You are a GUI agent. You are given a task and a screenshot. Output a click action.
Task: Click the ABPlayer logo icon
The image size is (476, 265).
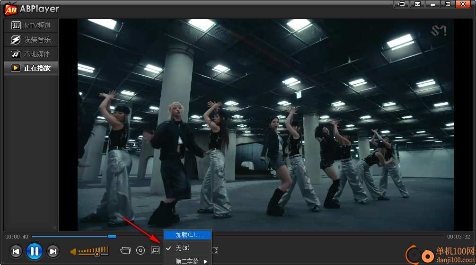[x=10, y=9]
